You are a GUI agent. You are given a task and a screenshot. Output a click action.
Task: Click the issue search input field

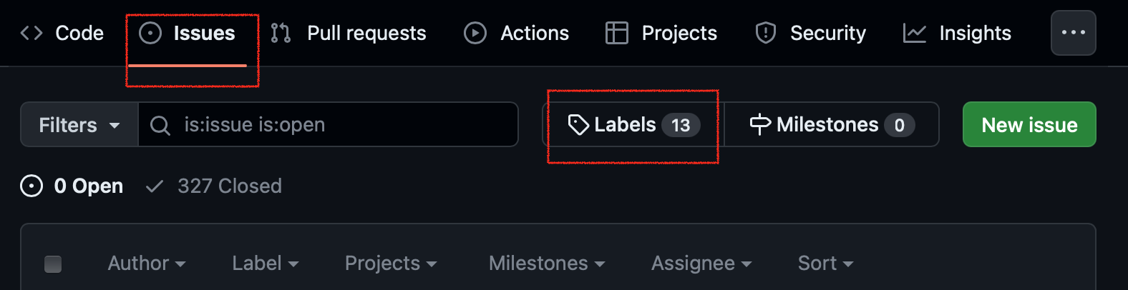(x=344, y=125)
